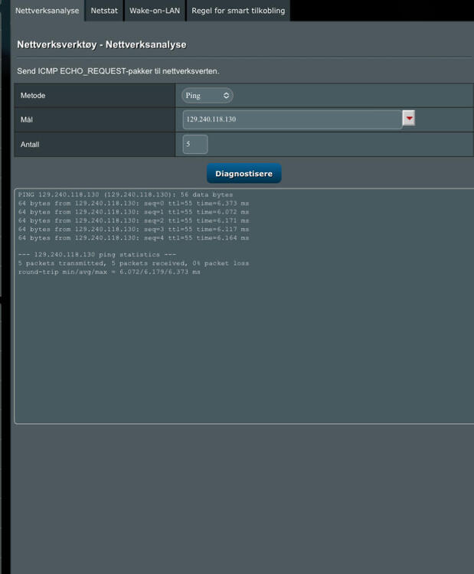Click inside the ping output text area
The height and width of the screenshot is (574, 474).
(245, 344)
